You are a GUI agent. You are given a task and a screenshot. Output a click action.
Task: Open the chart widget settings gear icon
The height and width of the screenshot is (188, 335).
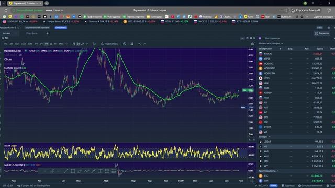click(251, 38)
